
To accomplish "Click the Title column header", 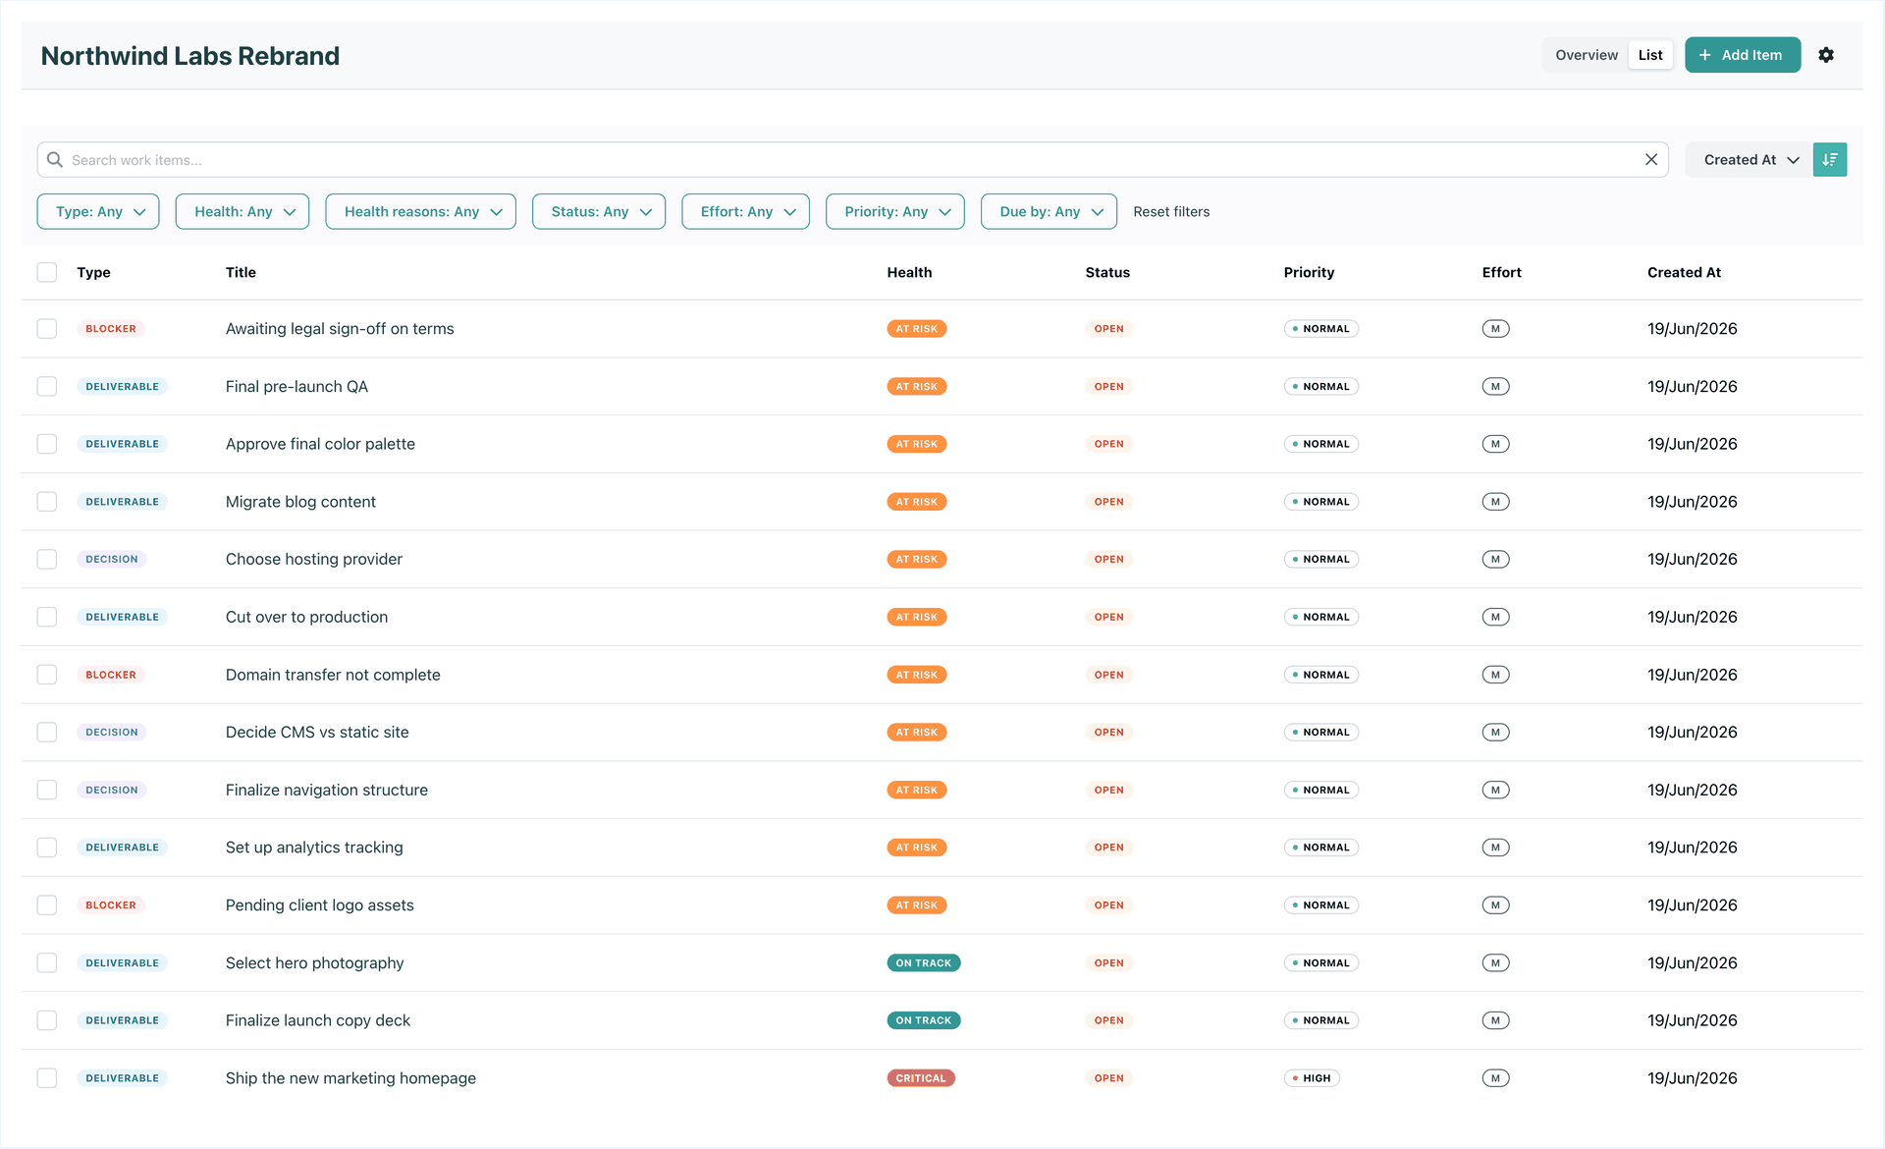I will pos(241,272).
